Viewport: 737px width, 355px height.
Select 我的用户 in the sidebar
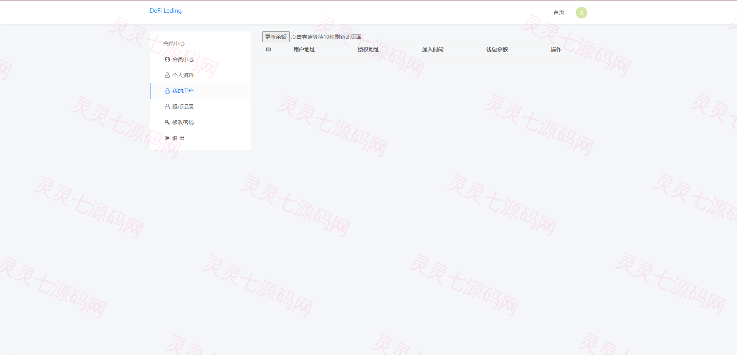[x=200, y=91]
